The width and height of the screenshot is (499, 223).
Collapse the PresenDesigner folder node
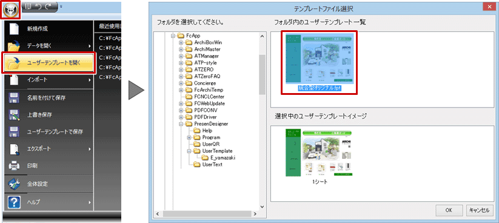(x=181, y=124)
